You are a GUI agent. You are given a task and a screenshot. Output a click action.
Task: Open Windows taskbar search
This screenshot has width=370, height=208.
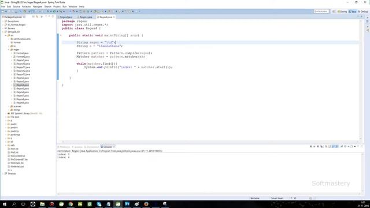[x=14, y=204]
